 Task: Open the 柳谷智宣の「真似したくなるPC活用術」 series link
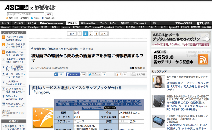pos(56,49)
